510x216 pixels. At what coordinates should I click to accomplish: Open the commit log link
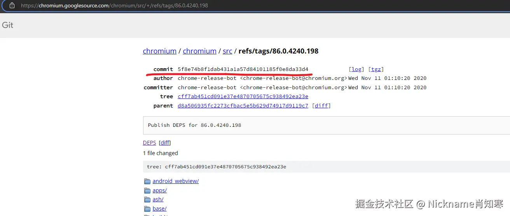(x=356, y=69)
